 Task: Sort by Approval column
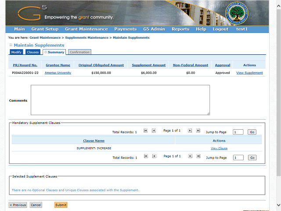pyautogui.click(x=223, y=65)
